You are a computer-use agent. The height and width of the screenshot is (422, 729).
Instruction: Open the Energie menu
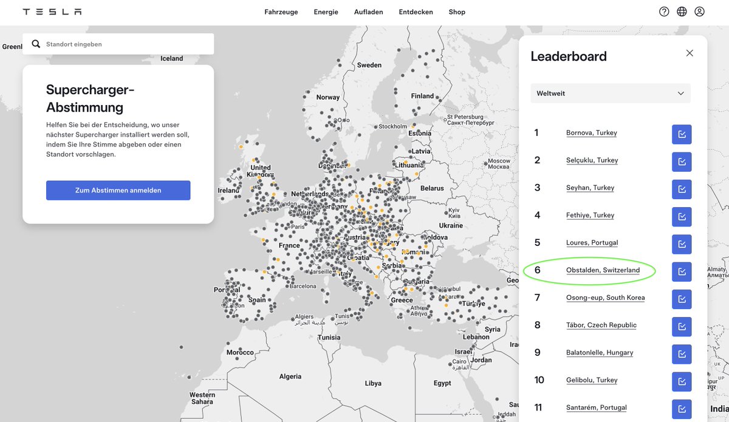click(x=326, y=12)
